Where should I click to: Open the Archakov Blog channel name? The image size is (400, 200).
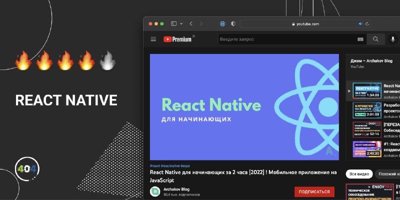(x=176, y=189)
